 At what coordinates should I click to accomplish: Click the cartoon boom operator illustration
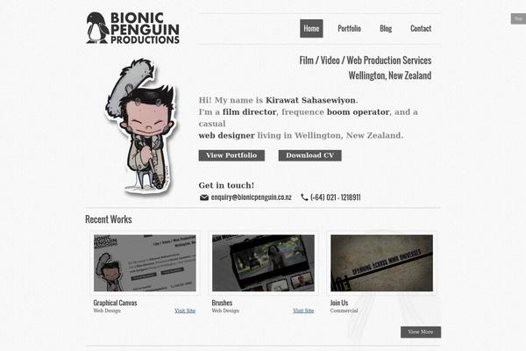[x=141, y=127]
